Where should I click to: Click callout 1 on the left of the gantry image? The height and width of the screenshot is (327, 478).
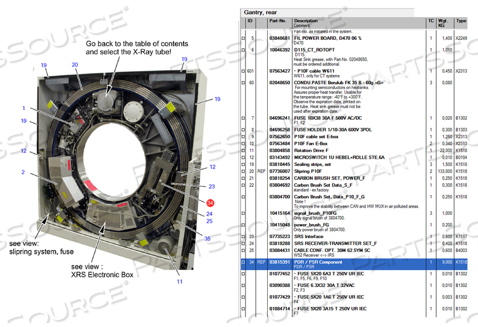(24, 108)
